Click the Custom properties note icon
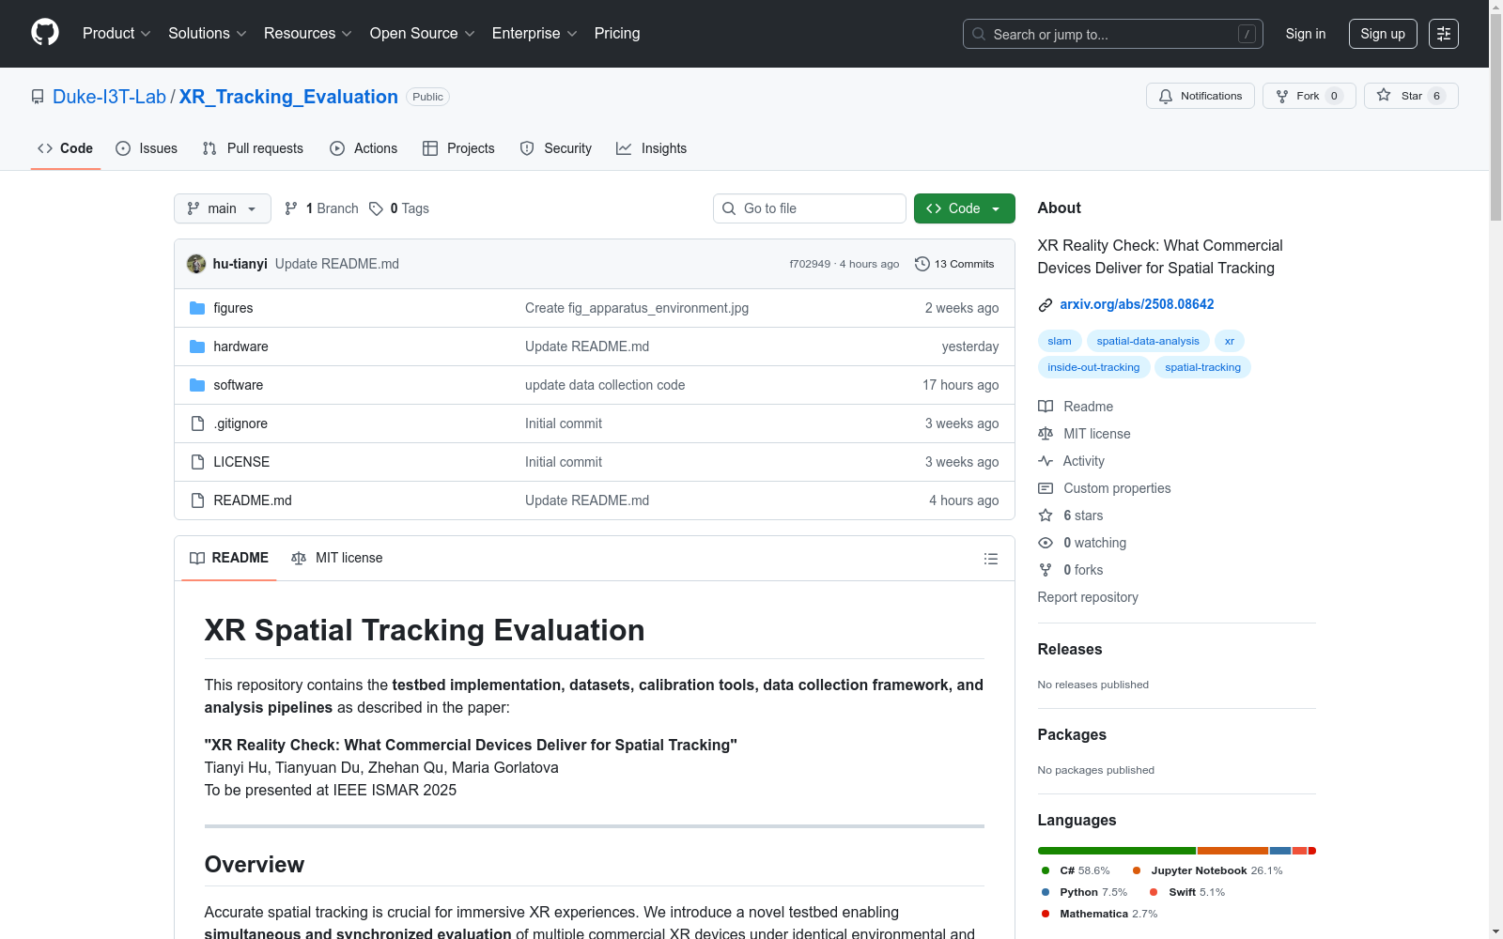This screenshot has width=1503, height=939. 1046,488
